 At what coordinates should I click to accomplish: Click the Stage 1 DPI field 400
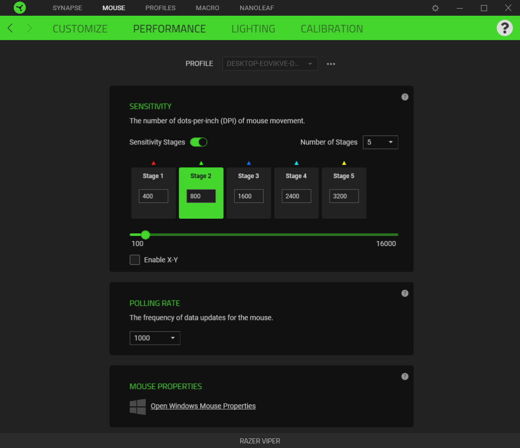click(153, 196)
